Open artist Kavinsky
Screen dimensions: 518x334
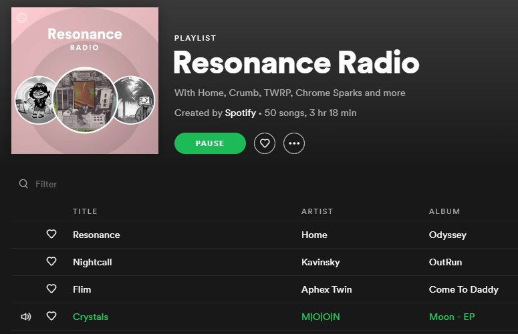[320, 262]
